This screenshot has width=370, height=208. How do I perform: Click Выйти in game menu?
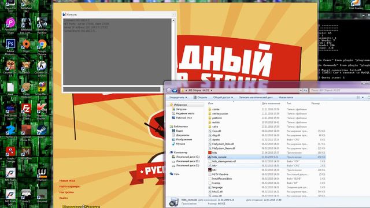(64, 198)
